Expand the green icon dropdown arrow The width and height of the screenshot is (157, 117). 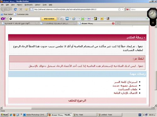tap(86, 19)
